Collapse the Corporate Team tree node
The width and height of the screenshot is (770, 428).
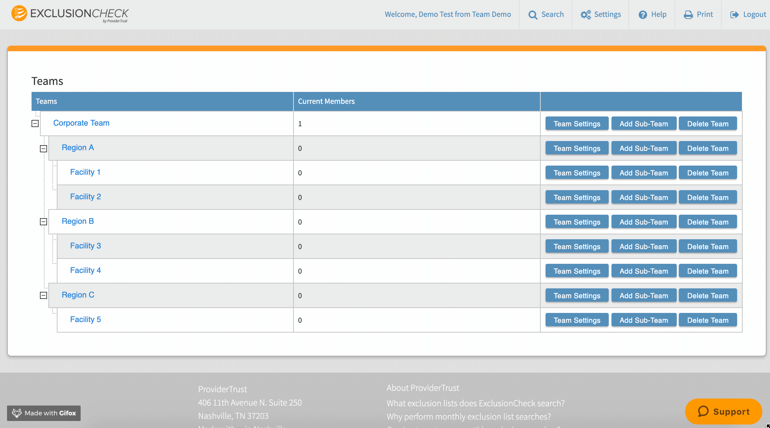pos(35,123)
